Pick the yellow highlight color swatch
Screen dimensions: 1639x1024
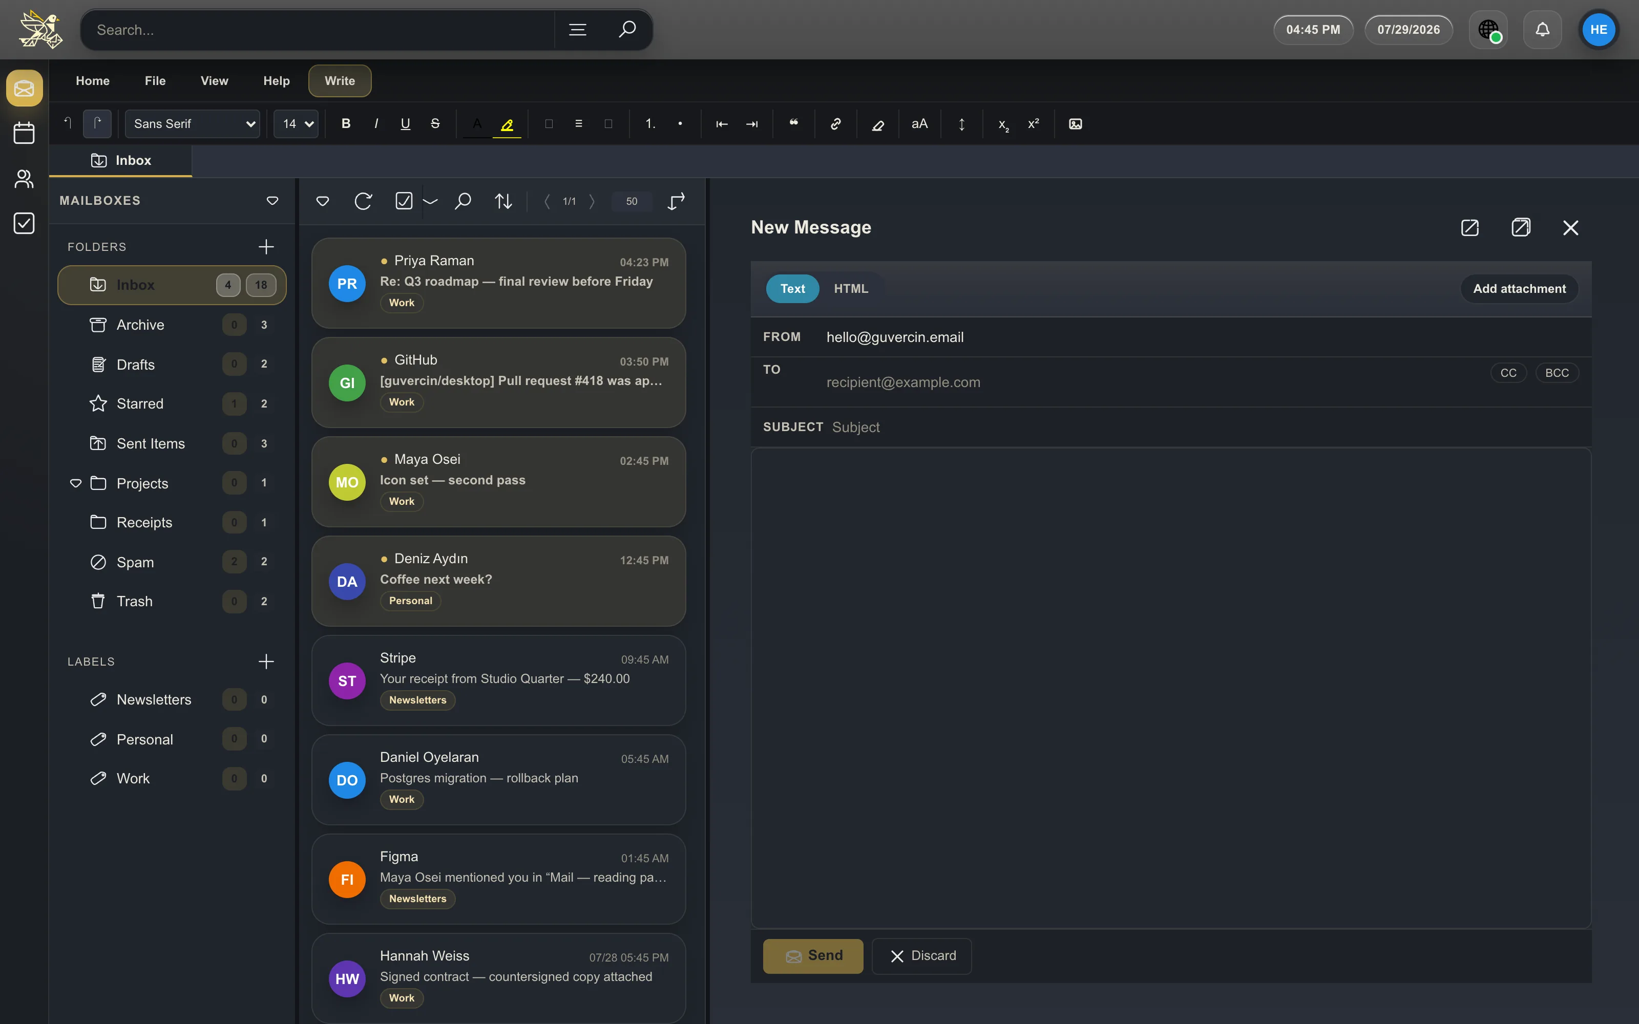click(x=507, y=124)
